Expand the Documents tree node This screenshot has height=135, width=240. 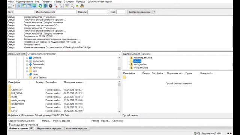(x=27, y=61)
